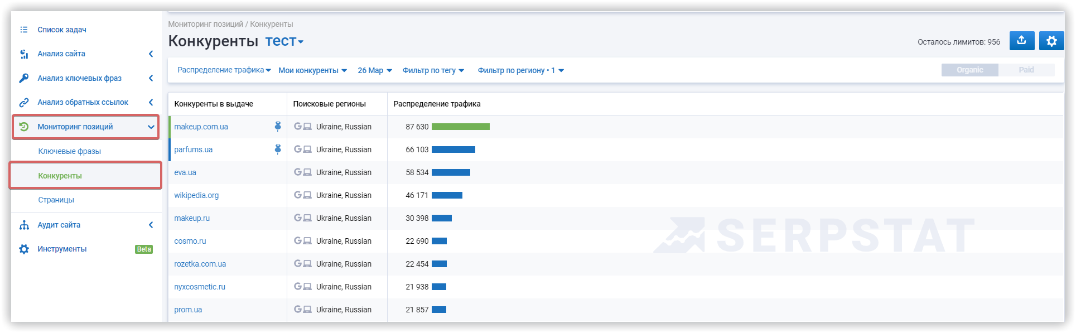
Task: Open the тест project dropdown
Action: coord(284,41)
